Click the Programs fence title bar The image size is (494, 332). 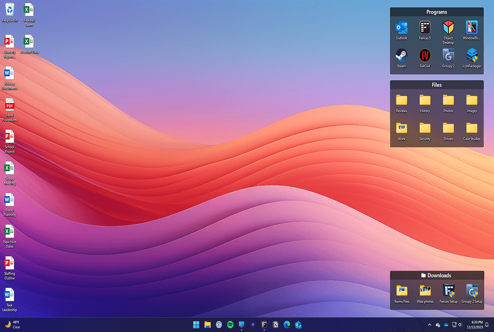coord(437,12)
